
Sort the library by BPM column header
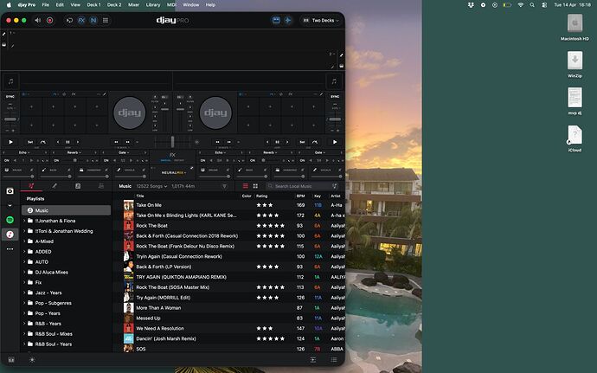coord(300,196)
